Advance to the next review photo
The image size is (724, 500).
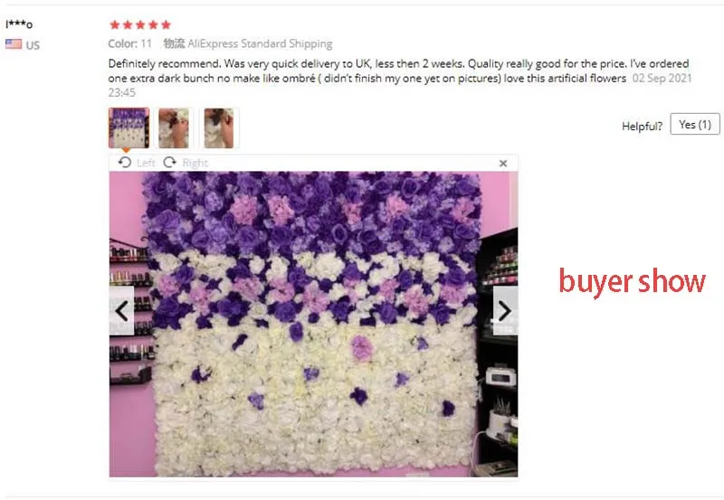tap(505, 310)
